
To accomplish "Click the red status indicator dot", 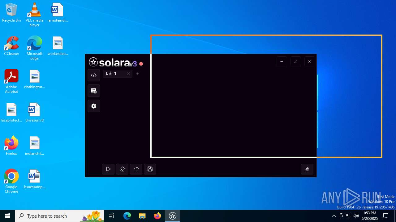I will pos(141,64).
